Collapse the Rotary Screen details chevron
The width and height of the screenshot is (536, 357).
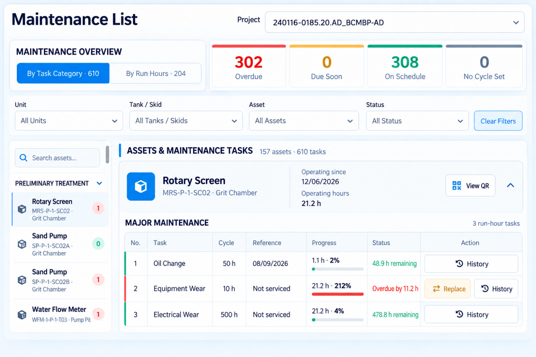point(510,185)
